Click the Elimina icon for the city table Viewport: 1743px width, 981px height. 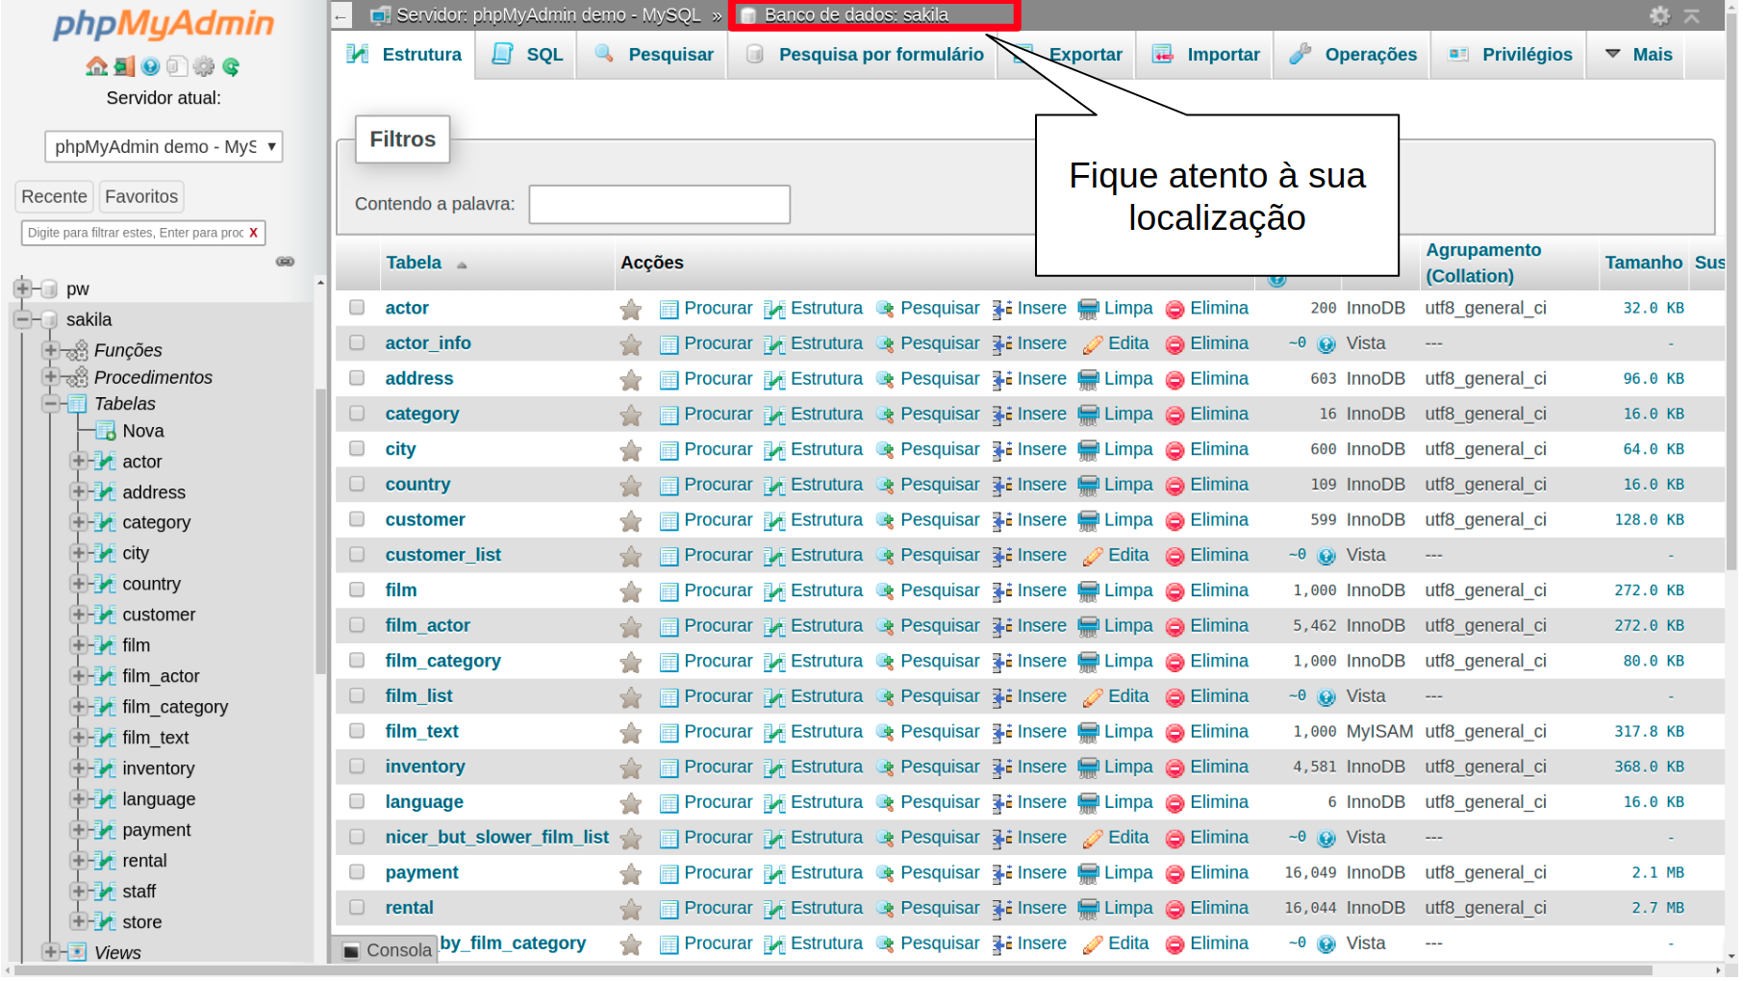pyautogui.click(x=1175, y=451)
